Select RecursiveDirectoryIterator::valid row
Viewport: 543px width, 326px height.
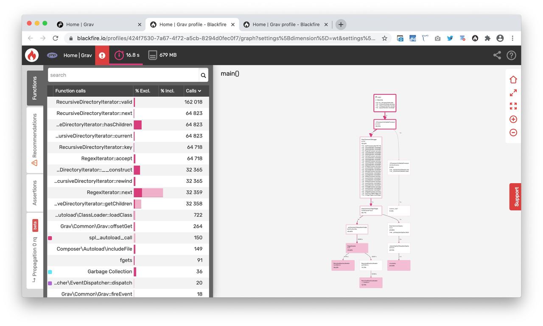click(x=128, y=102)
